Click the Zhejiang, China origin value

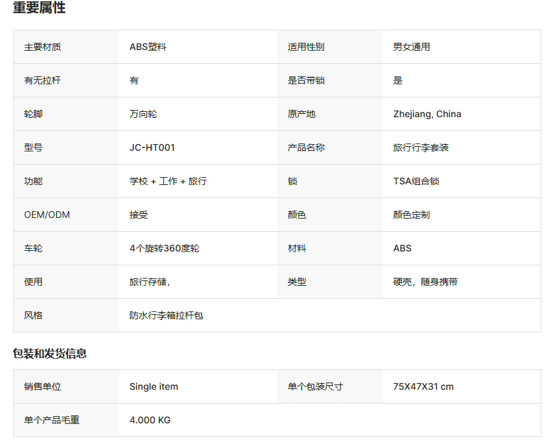click(x=427, y=114)
